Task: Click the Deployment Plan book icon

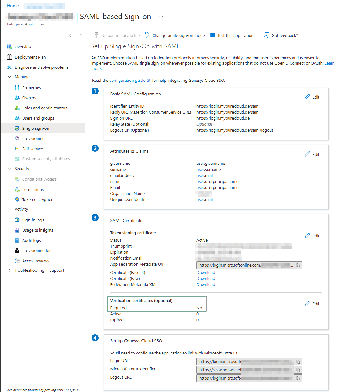Action: click(x=10, y=57)
